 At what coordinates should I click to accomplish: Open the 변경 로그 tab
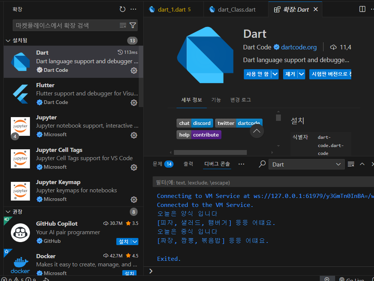click(240, 100)
